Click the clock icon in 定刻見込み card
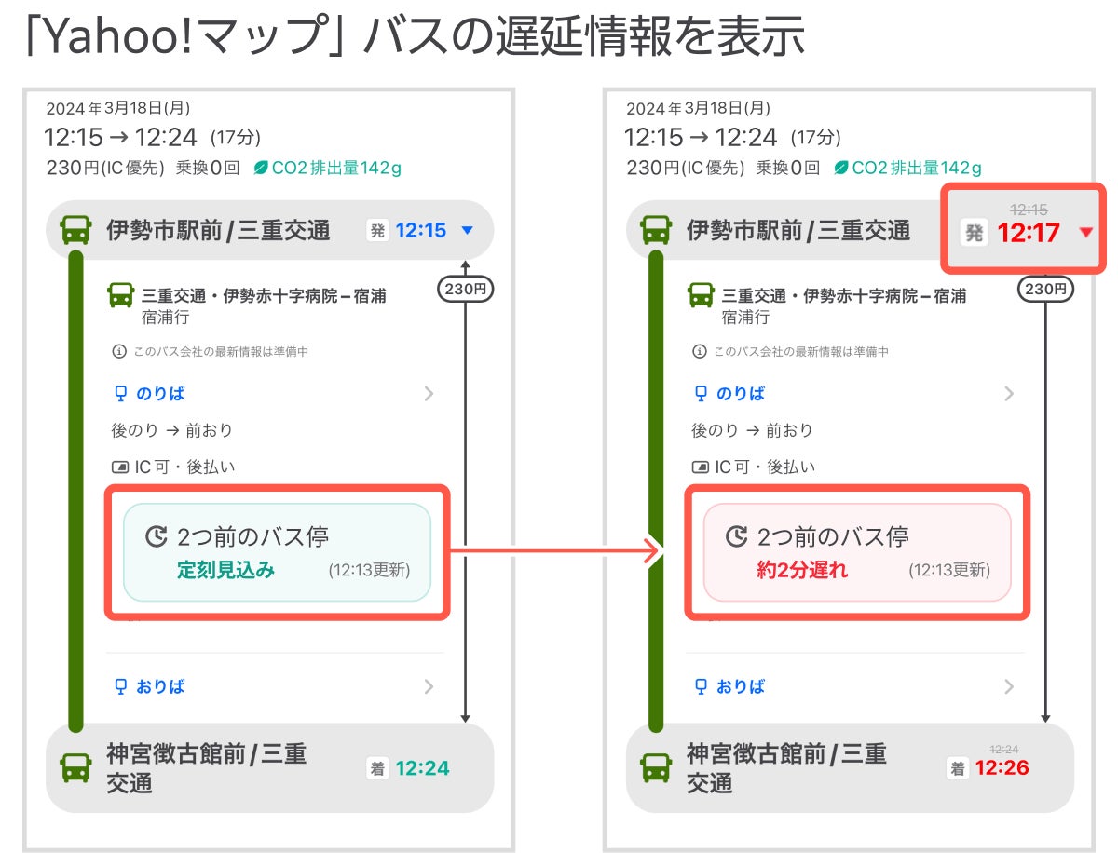The image size is (1118, 853). 157,536
